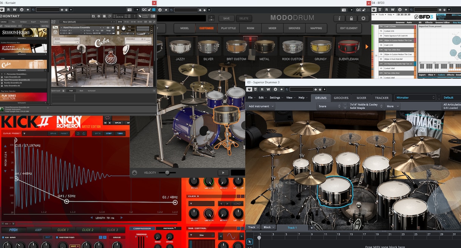461x248 pixels.
Task: Click the MODO DRUM velocity dial icon
Action: pos(134,173)
